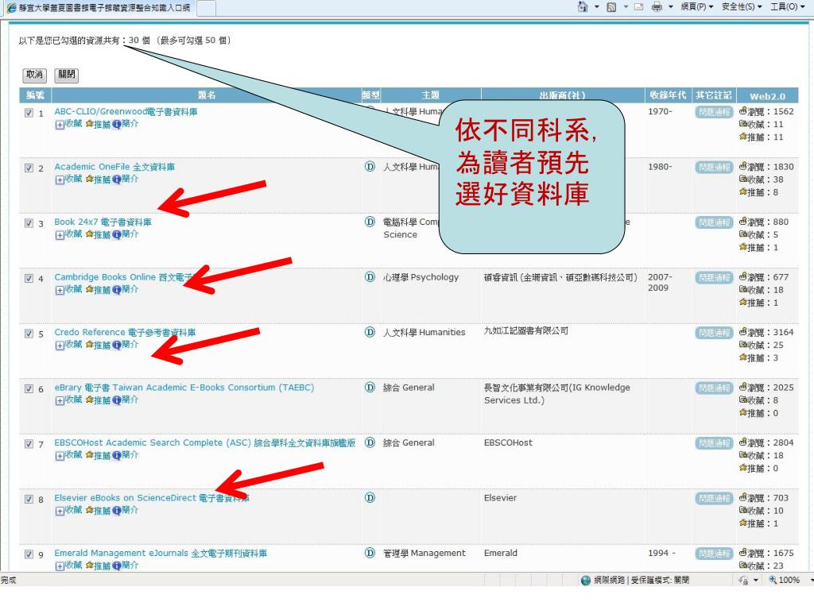Toggle the checkbox for Book 24x7 row

click(29, 223)
